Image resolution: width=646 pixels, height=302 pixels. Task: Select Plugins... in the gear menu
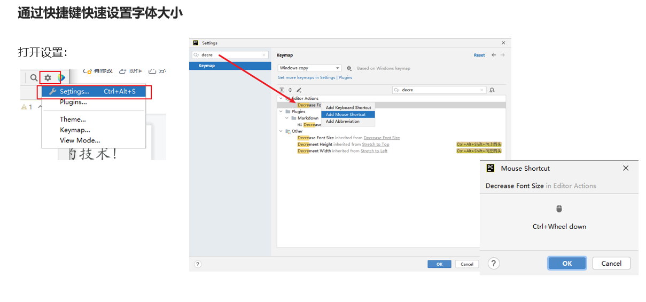[x=94, y=102]
